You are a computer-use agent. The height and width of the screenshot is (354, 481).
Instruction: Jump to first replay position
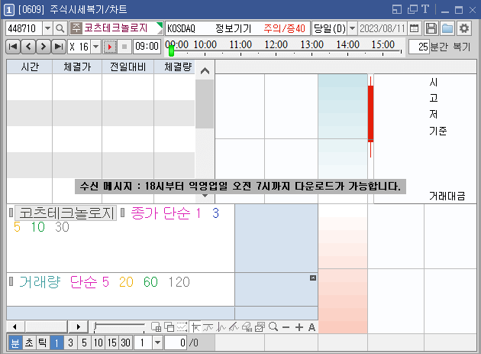pos(13,47)
